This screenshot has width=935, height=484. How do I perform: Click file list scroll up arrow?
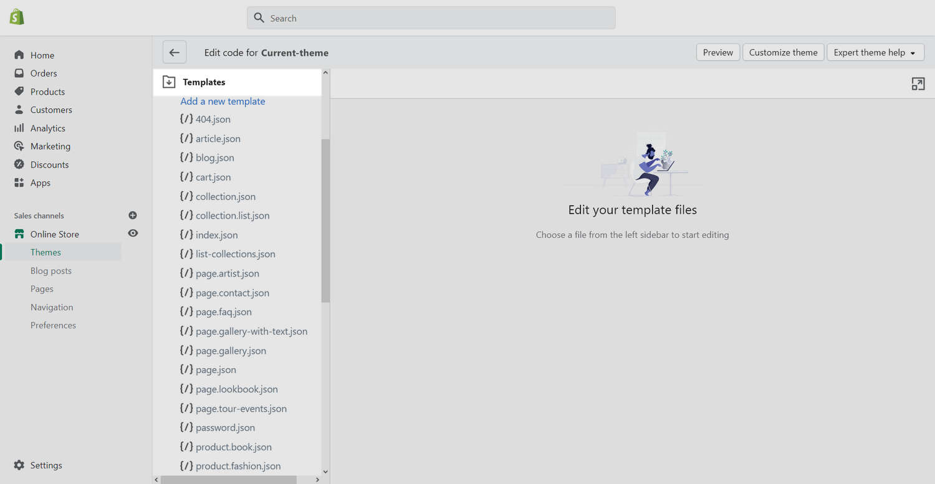(x=325, y=74)
